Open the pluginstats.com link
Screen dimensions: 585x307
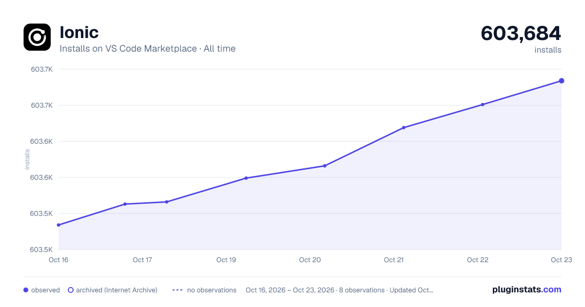tap(527, 289)
